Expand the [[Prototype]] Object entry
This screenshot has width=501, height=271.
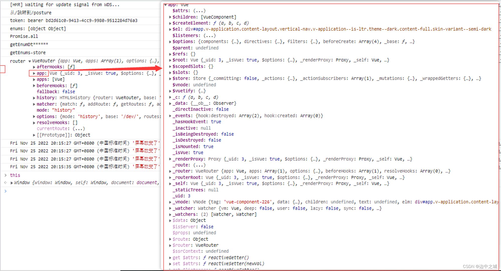point(34,135)
